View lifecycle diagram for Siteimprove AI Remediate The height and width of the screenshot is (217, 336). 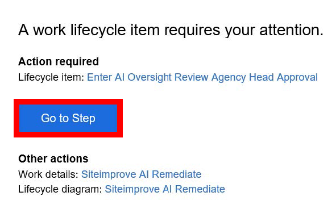point(165,189)
